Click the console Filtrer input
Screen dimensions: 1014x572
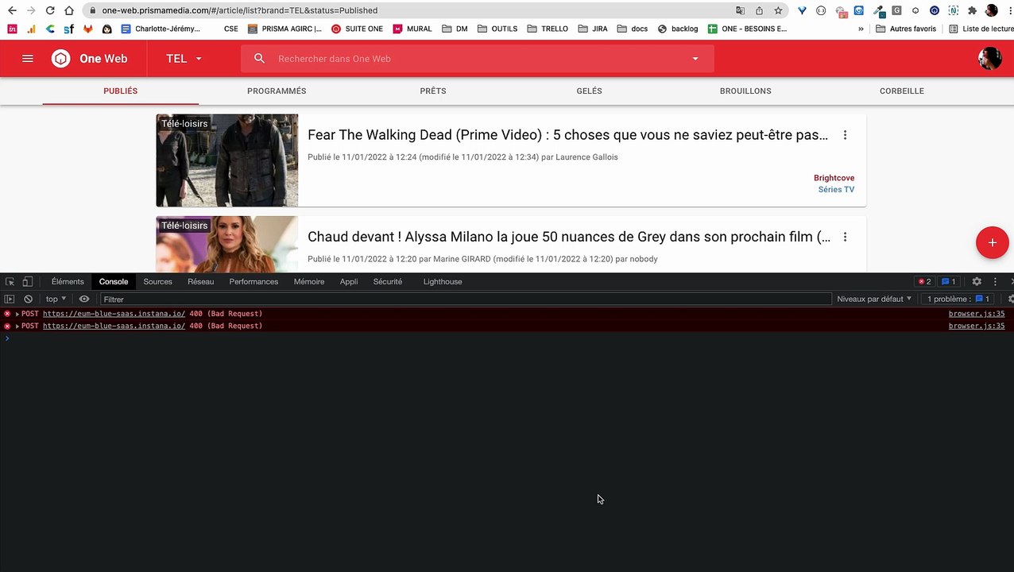(466, 300)
